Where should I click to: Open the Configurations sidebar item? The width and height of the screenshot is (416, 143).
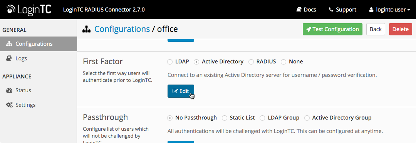[x=39, y=44]
